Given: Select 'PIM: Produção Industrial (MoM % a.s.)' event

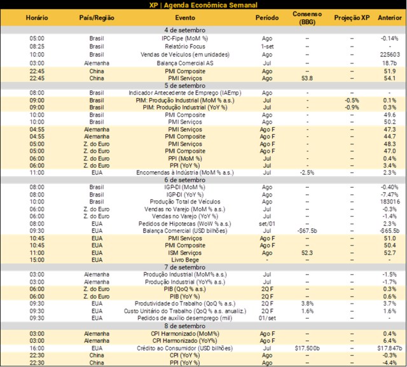Looking at the screenshot, I should (x=185, y=100).
